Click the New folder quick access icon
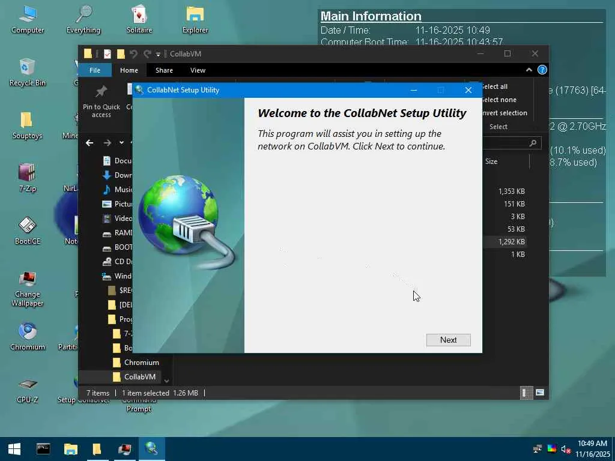The image size is (615, 461). 121,53
